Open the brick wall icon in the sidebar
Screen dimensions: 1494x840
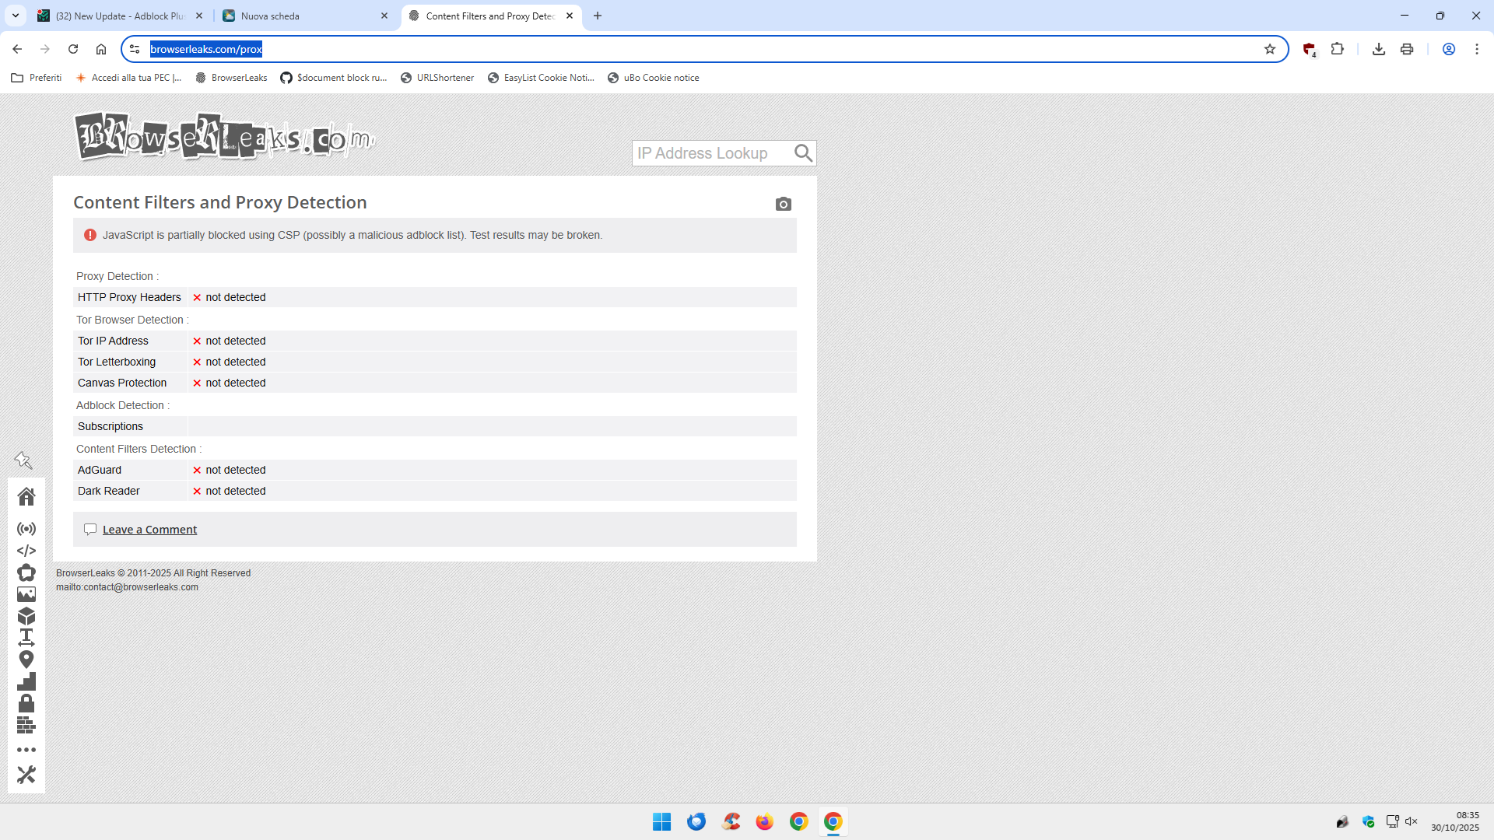coord(26,726)
